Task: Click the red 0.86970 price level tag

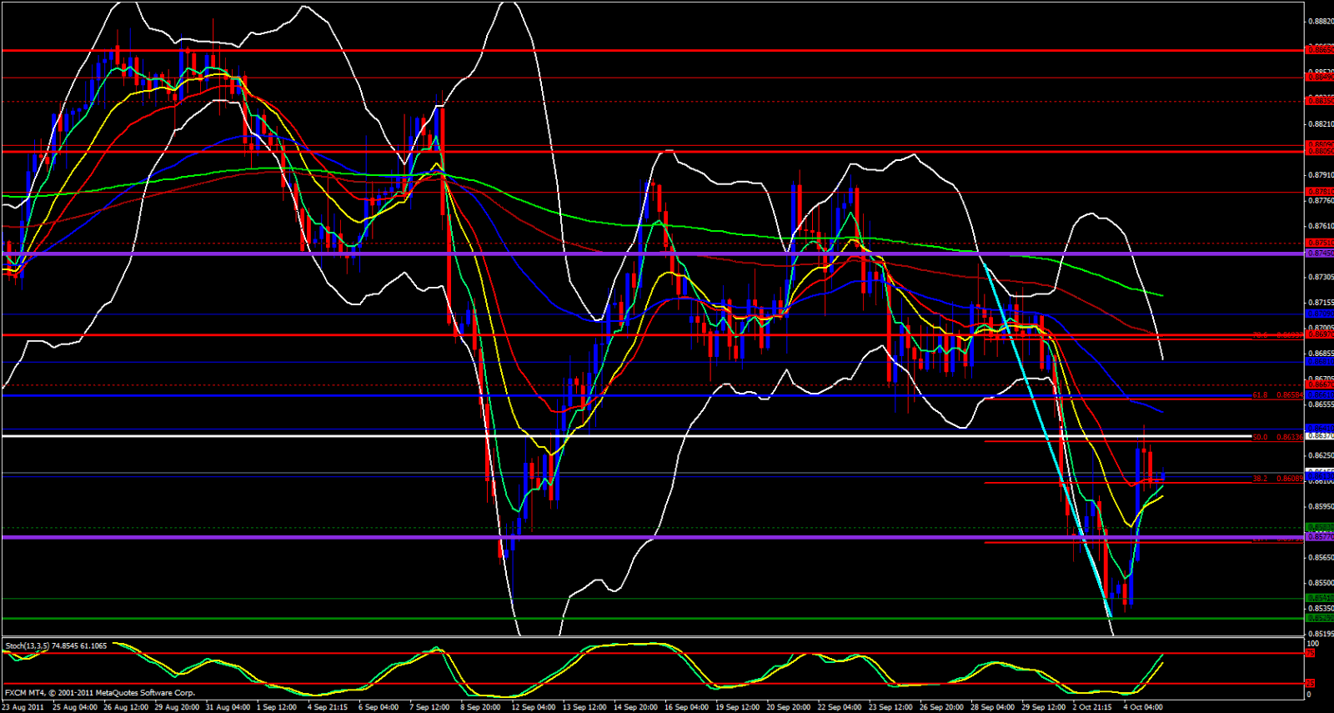Action: tap(1320, 334)
